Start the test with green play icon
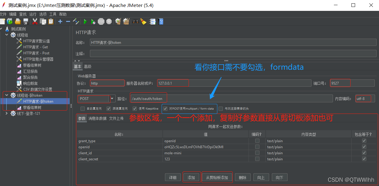The width and height of the screenshot is (379, 186). coord(85,21)
